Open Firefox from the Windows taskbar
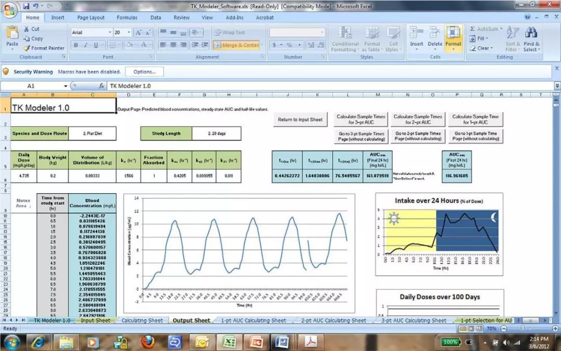Image resolution: width=561 pixels, height=351 pixels. [x=148, y=342]
